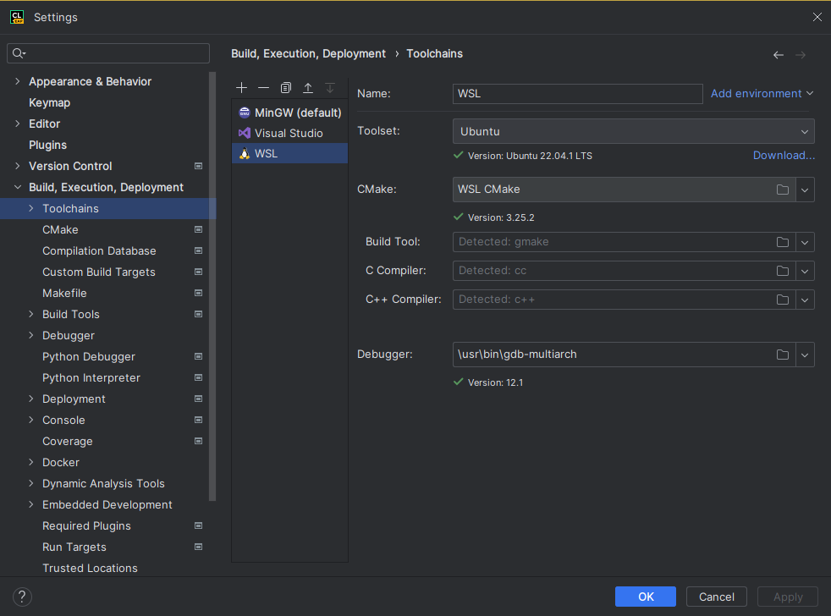Open the CMake dropdown arrow
This screenshot has height=616, width=831.
coord(805,190)
